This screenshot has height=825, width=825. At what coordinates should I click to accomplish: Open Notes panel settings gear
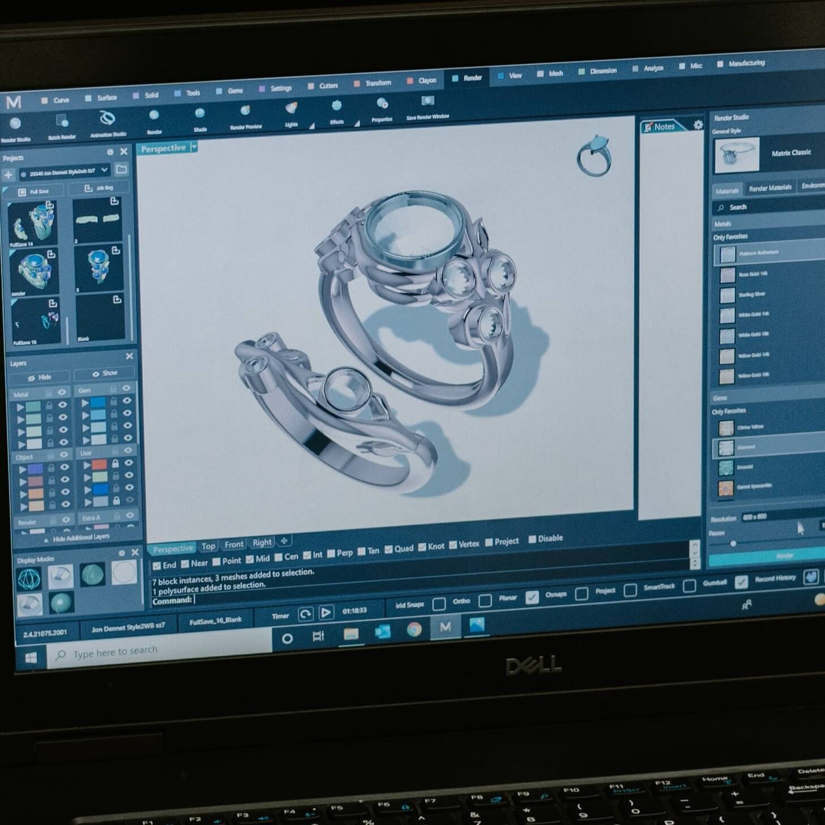(x=698, y=125)
